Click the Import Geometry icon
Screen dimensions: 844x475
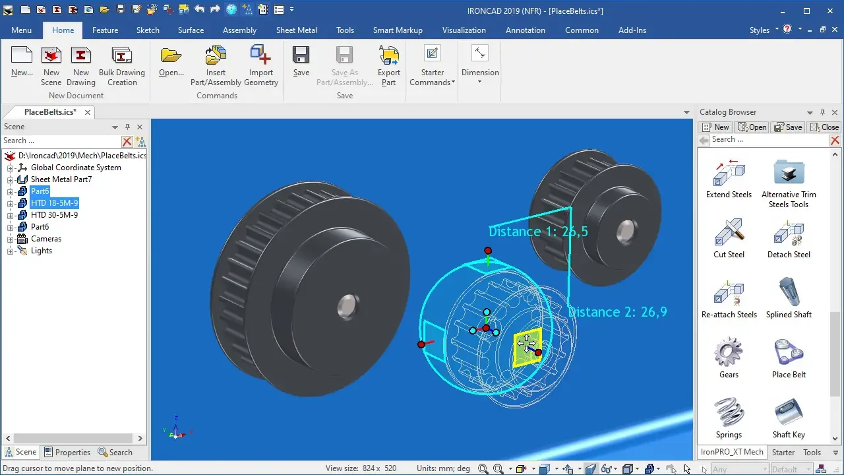[261, 66]
